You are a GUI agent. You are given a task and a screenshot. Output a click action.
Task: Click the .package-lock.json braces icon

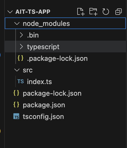point(21,58)
